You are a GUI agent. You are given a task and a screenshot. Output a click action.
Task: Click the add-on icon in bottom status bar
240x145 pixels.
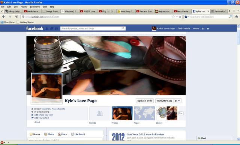[x=2, y=142]
